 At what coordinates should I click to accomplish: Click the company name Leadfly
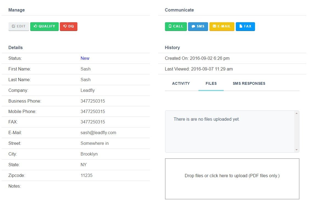[88, 91]
